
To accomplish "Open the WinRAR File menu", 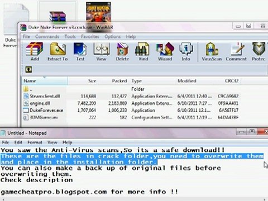I will coord(26,36).
